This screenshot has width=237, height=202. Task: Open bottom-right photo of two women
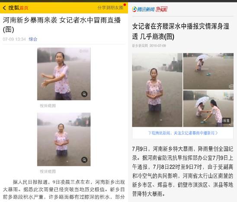[x=208, y=109]
